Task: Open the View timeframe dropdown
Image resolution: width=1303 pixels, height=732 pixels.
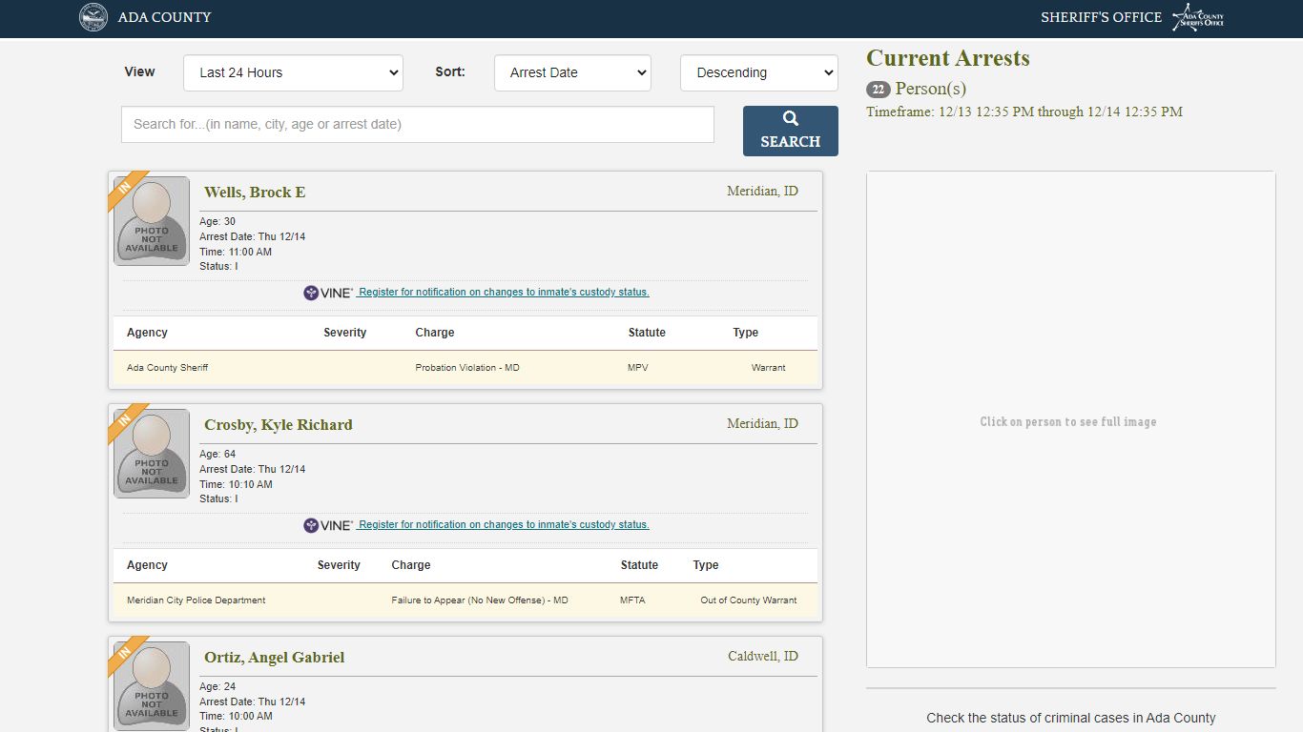Action: (293, 72)
